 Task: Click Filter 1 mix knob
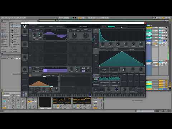(50, 89)
